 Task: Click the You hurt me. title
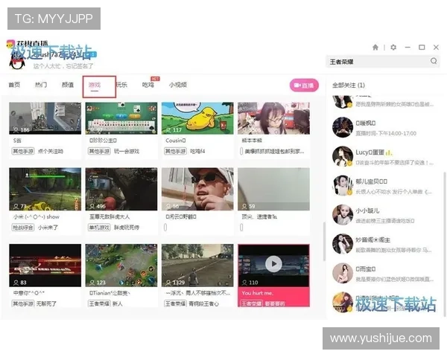pyautogui.click(x=257, y=293)
